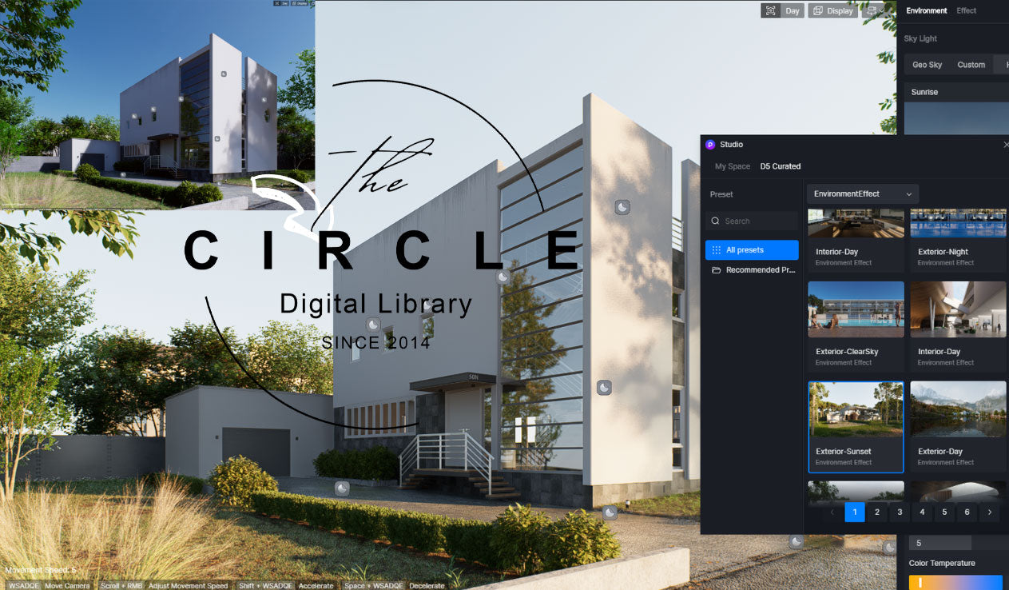
Task: Select light marker at base of tall wall
Action: [610, 512]
